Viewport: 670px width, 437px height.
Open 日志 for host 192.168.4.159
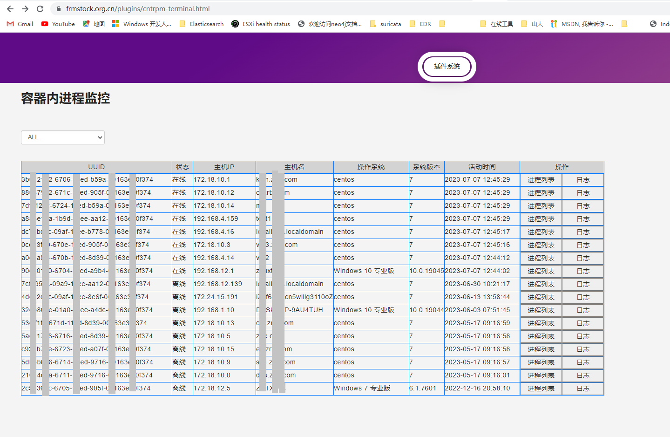583,219
